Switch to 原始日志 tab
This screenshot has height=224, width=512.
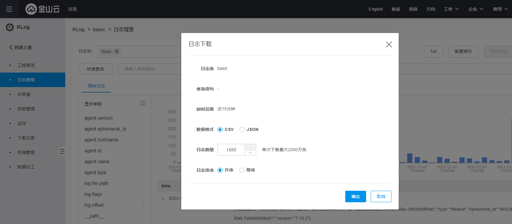click(96, 86)
